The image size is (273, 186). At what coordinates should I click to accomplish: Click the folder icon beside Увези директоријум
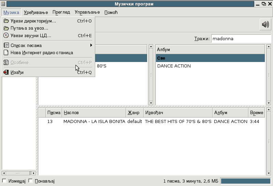click(6, 21)
